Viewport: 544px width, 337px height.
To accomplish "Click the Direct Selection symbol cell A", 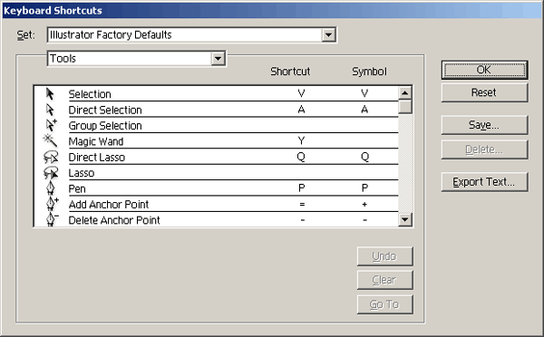I will pyautogui.click(x=364, y=110).
